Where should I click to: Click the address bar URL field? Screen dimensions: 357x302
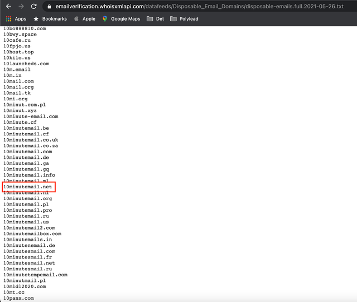point(199,6)
